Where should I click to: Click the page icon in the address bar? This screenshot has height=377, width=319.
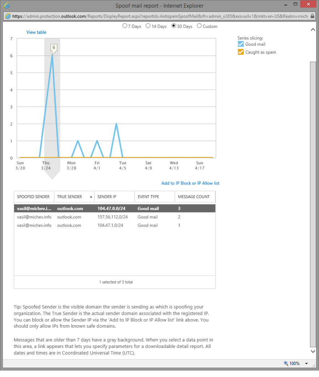pyautogui.click(x=7, y=16)
